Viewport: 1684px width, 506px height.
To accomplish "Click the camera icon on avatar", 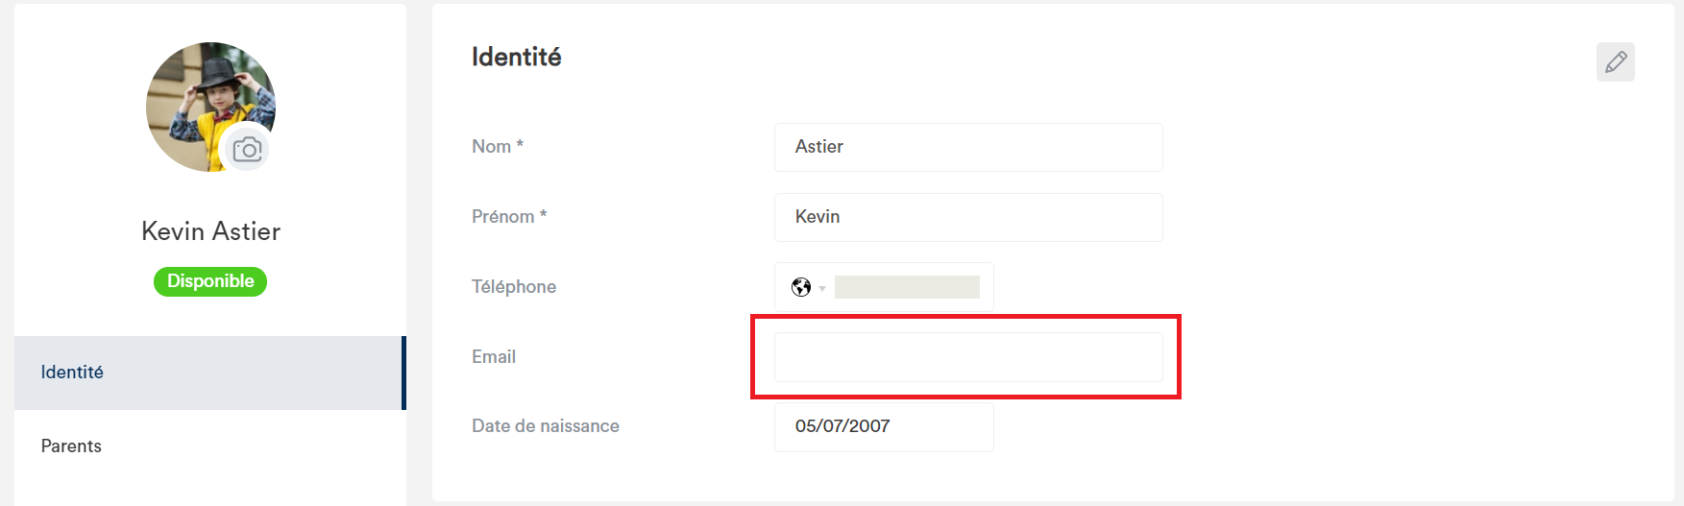I will tap(247, 150).
